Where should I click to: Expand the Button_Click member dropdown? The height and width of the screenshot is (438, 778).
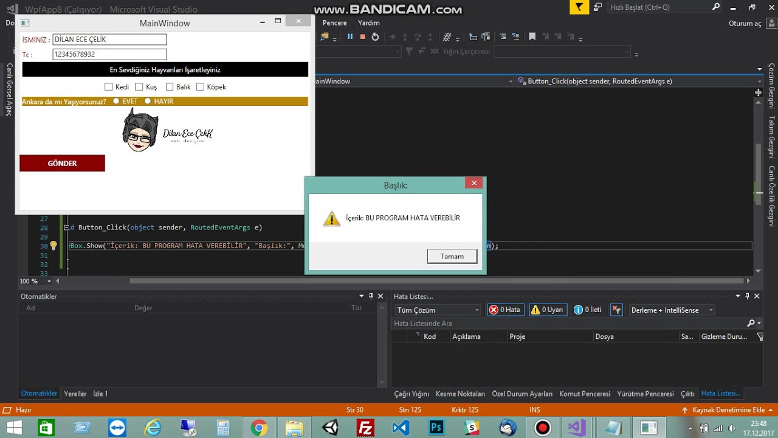click(760, 82)
